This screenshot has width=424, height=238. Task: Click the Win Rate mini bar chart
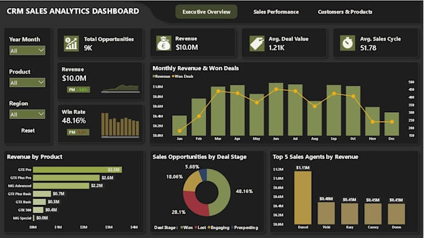[x=120, y=125]
